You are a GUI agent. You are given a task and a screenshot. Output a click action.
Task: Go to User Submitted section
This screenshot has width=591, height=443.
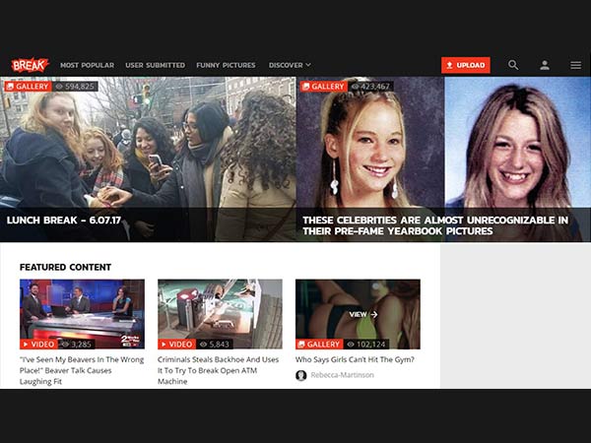pyautogui.click(x=155, y=65)
